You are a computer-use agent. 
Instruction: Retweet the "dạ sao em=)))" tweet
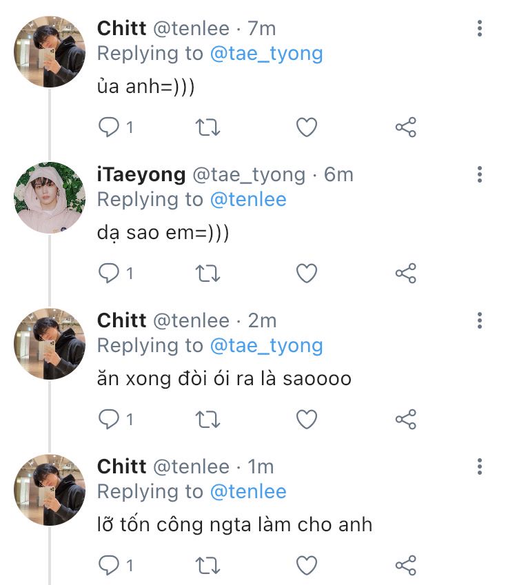[208, 273]
